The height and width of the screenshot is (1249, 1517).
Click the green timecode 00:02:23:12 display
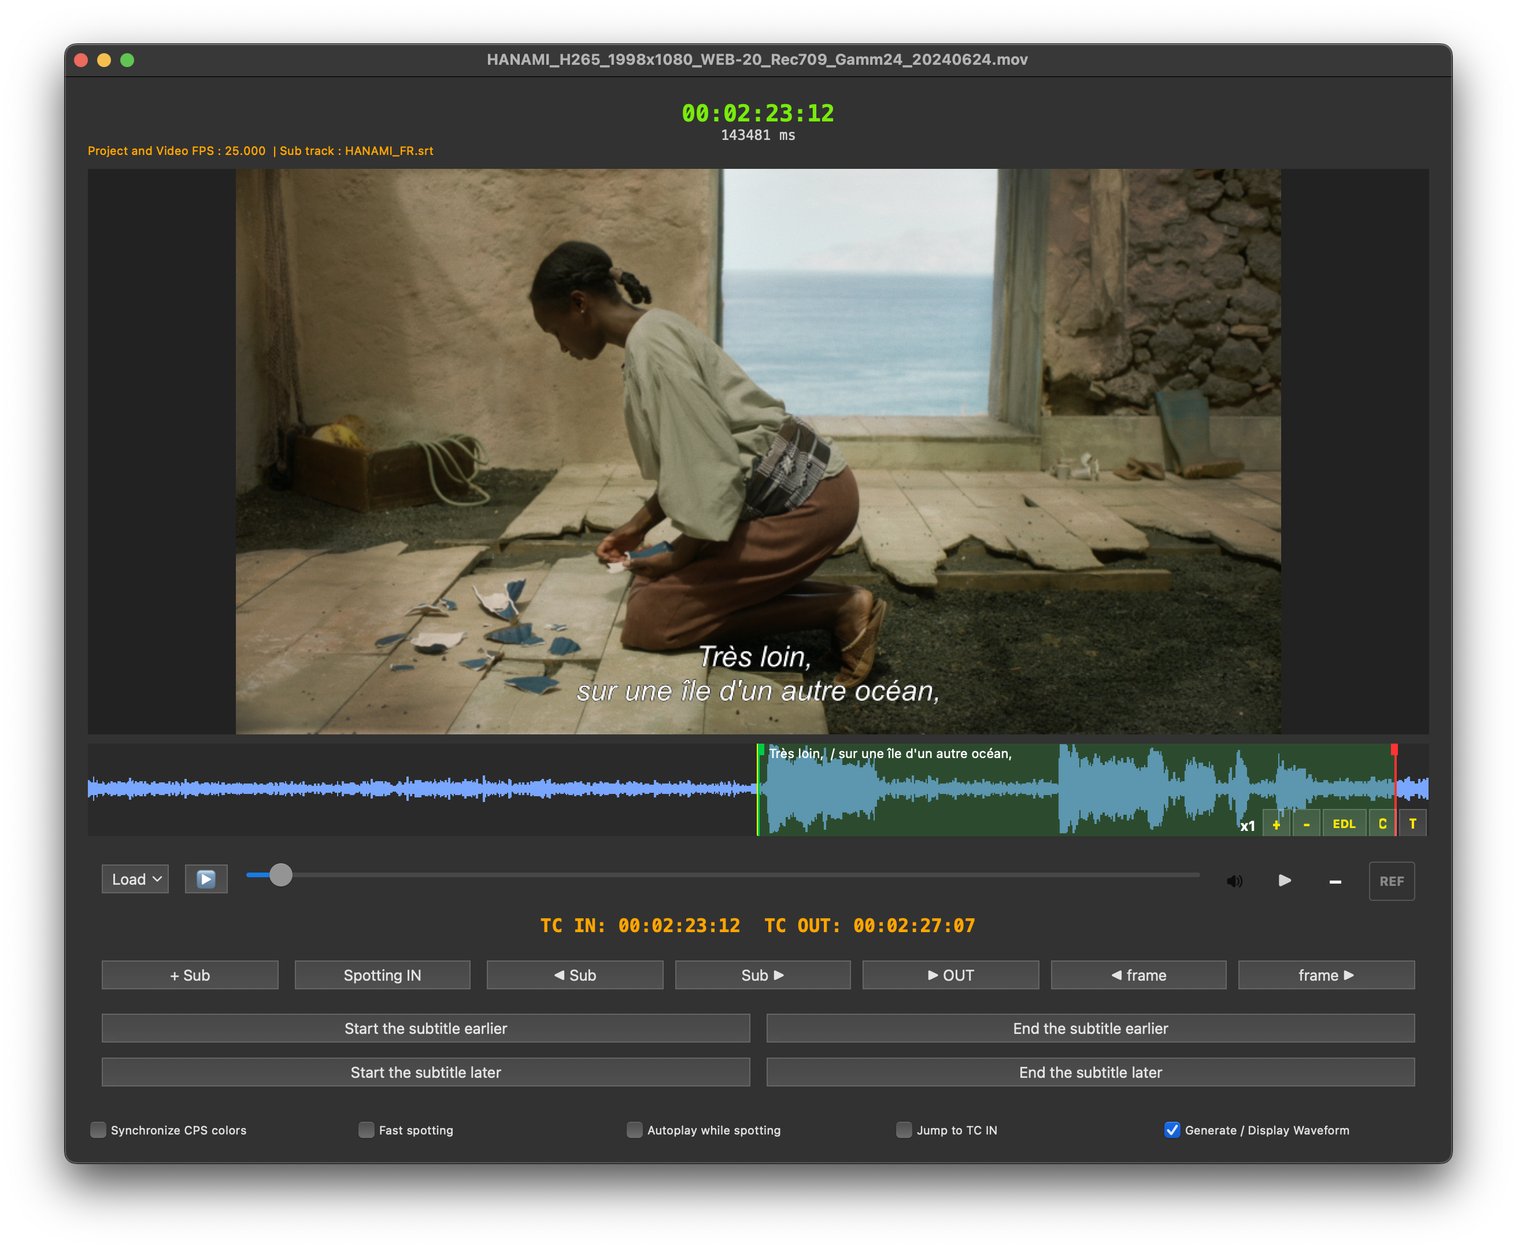(x=758, y=113)
